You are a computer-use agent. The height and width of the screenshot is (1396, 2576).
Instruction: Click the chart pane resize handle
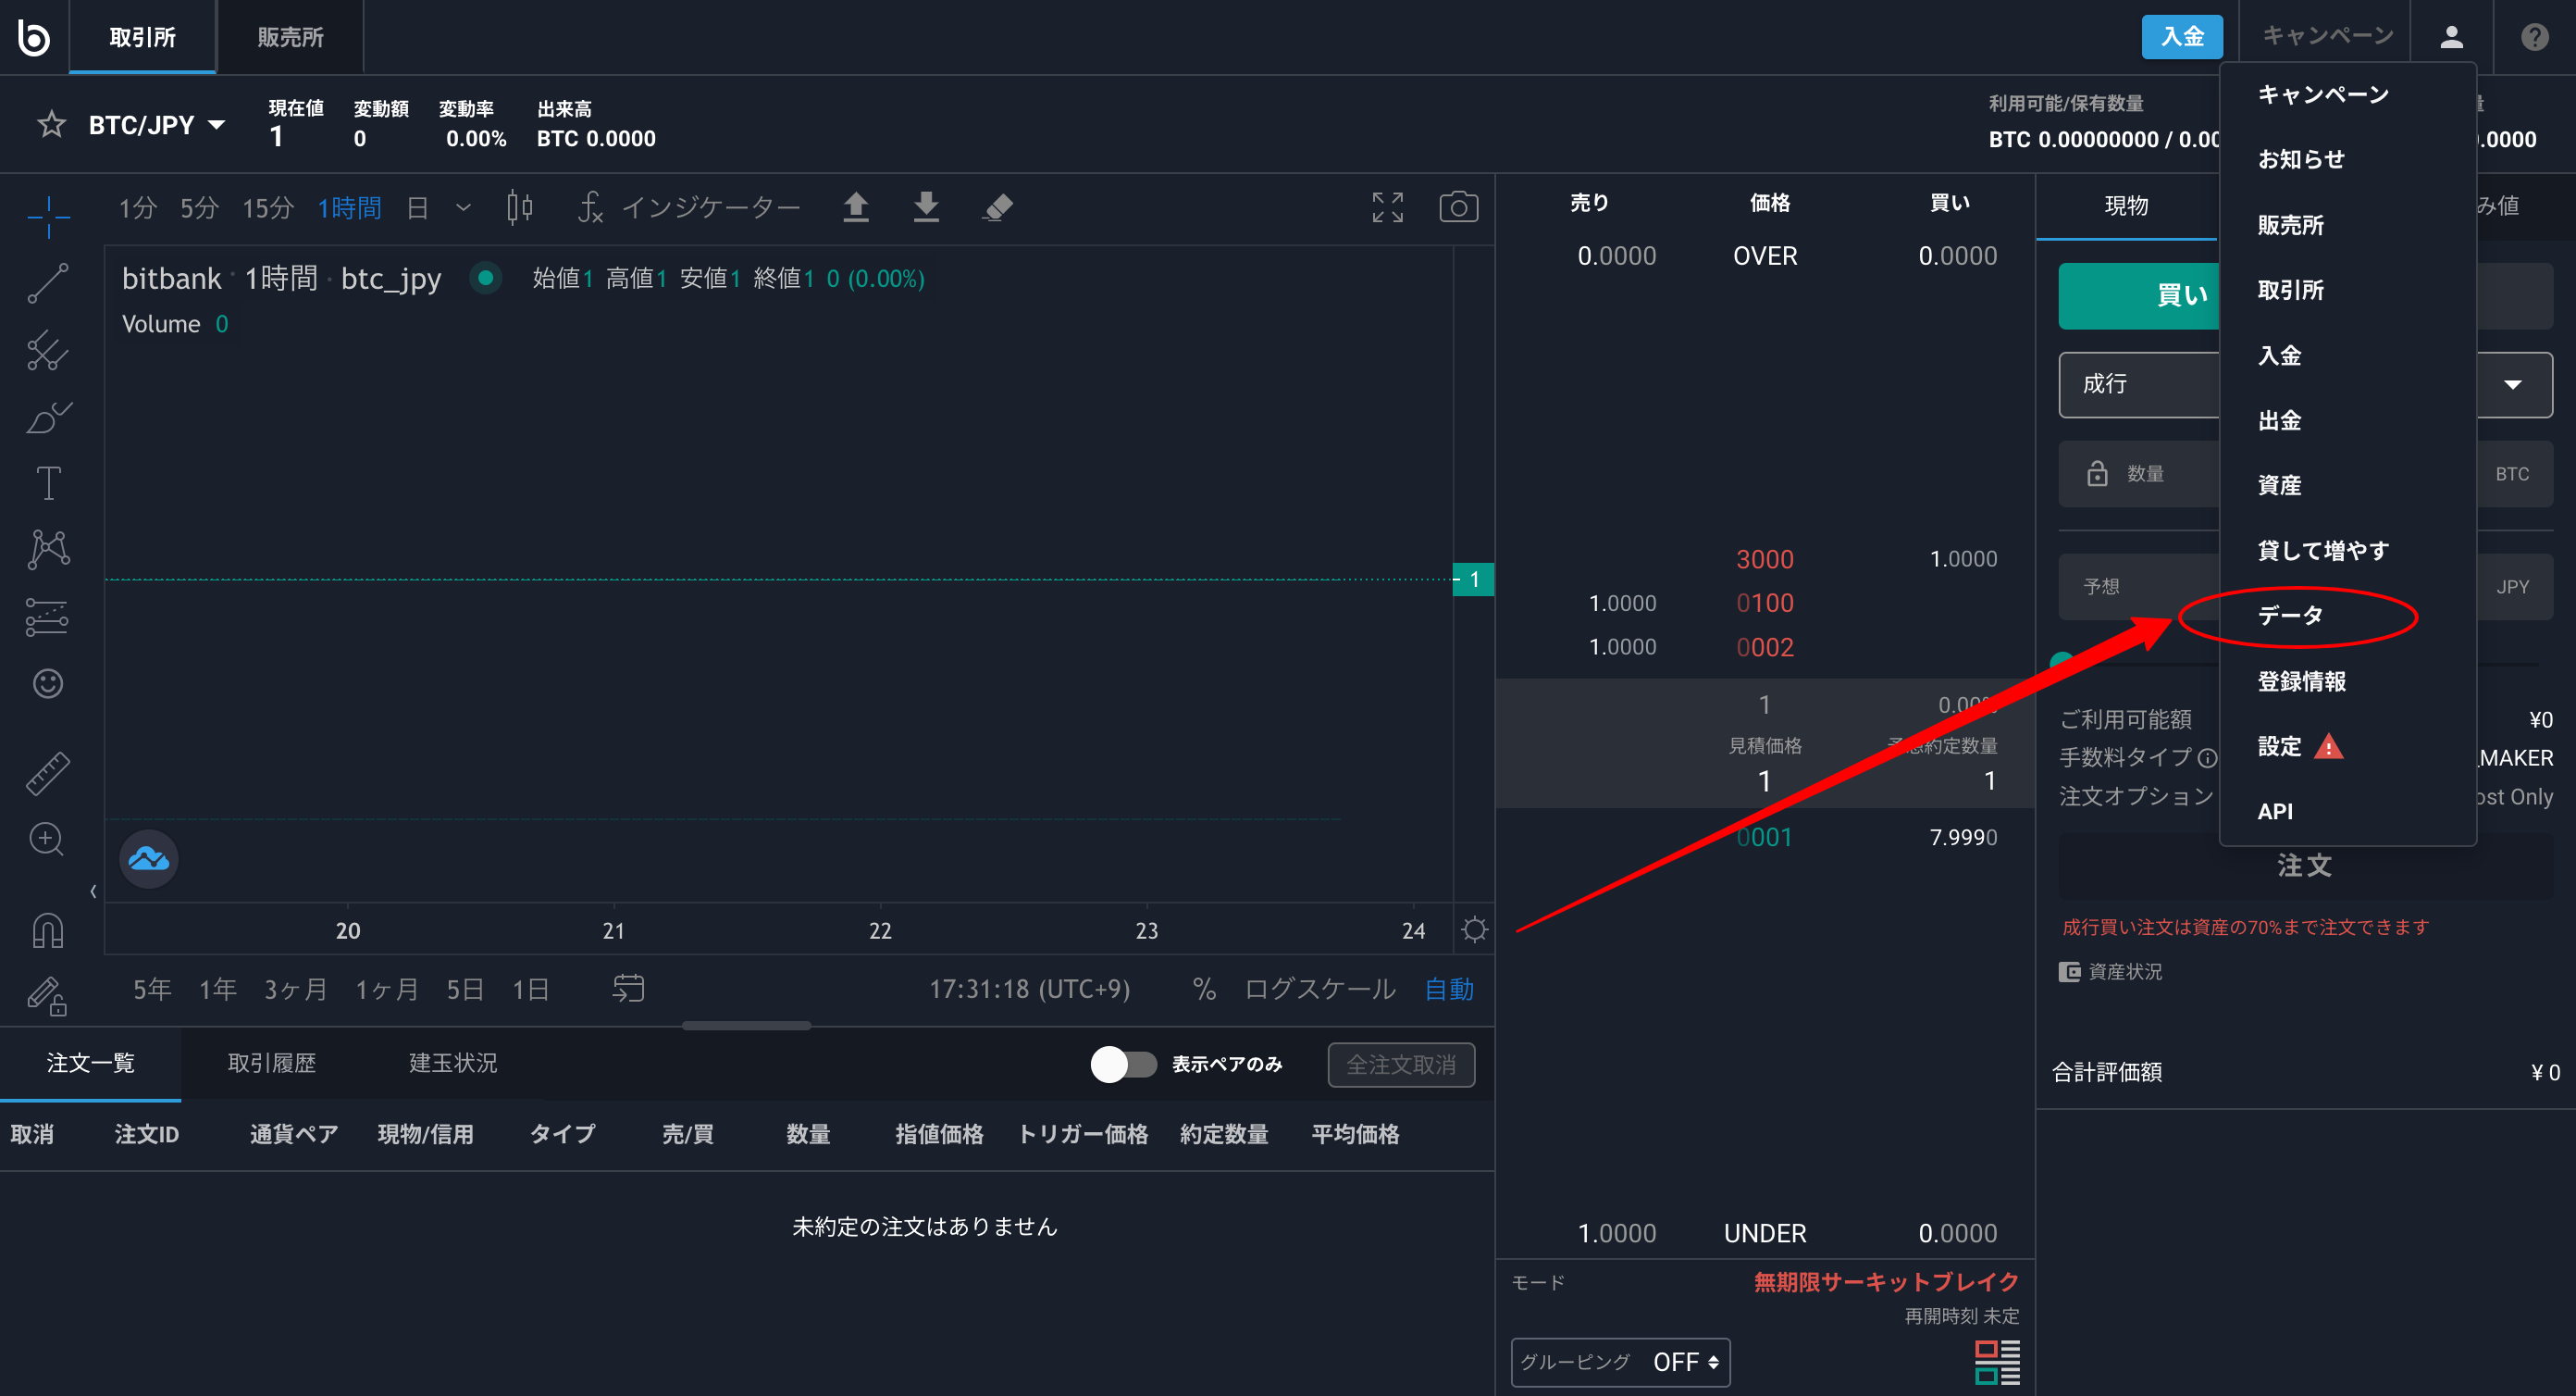[746, 1026]
